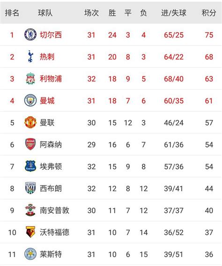Click the 胜 wins column header
Viewport: 222px width, 266px height.
(112, 13)
